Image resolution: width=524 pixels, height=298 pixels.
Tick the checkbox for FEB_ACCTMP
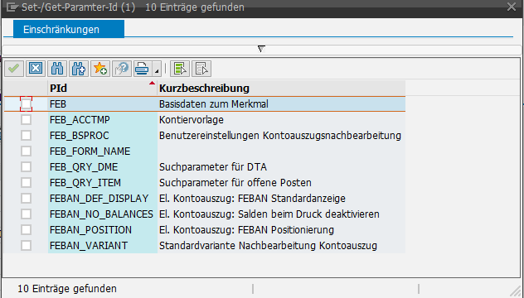pos(26,119)
